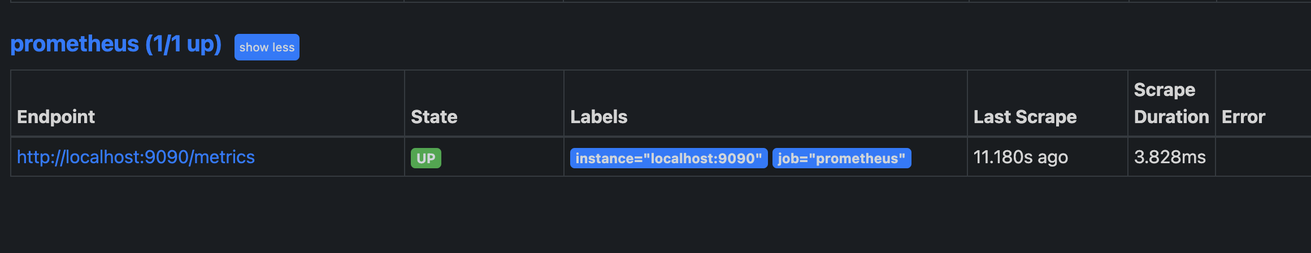Collapse the prometheus targets with show less
Screen dimensions: 1311x253
(267, 47)
